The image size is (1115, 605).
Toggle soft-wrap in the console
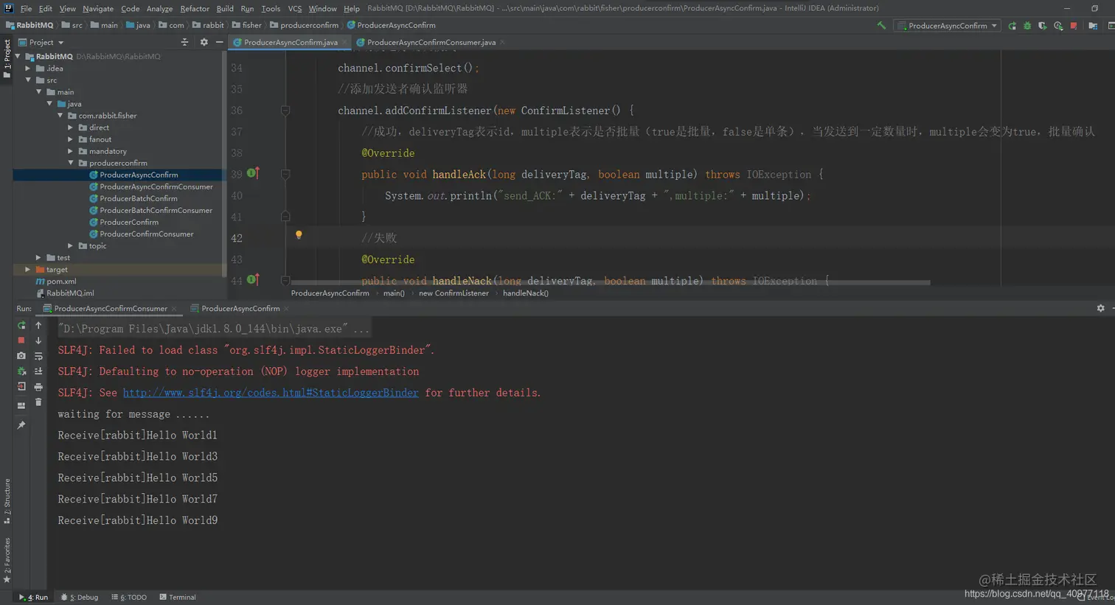coord(38,356)
